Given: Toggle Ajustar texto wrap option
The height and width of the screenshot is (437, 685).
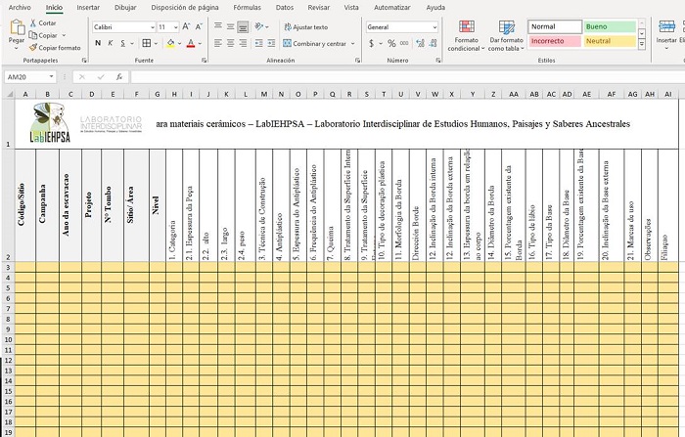Looking at the screenshot, I should click(304, 27).
